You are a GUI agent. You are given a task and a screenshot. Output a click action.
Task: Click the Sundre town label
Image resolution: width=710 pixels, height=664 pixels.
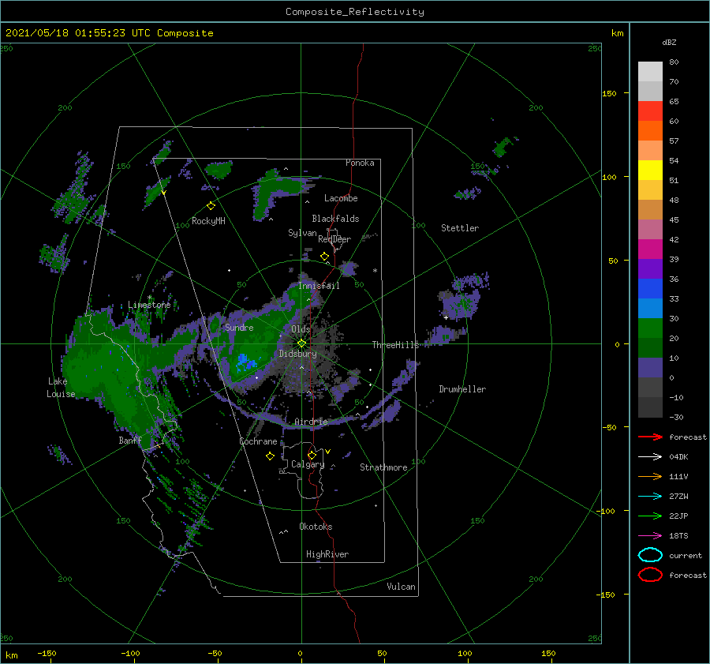(239, 328)
